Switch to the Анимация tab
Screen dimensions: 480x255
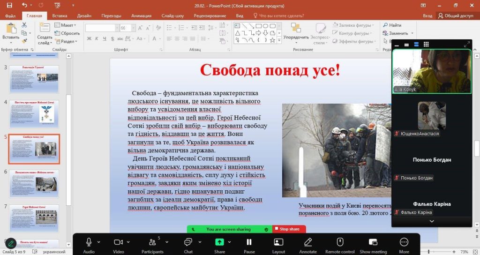click(x=141, y=15)
